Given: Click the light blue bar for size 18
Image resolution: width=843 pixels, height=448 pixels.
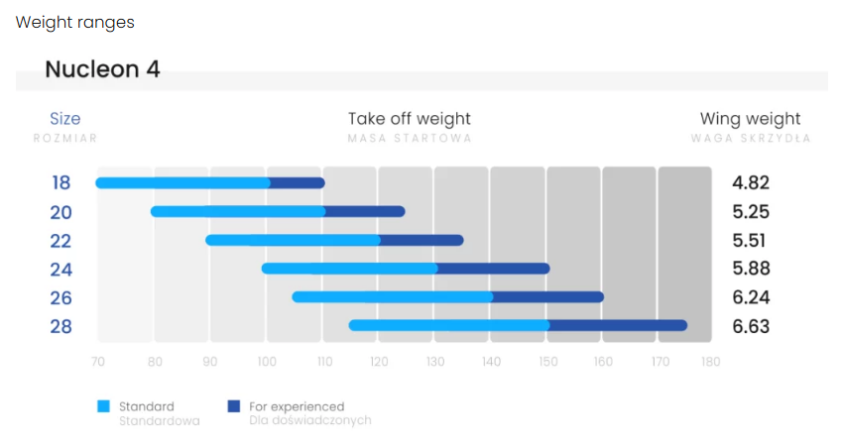Looking at the screenshot, I should coord(183,182).
